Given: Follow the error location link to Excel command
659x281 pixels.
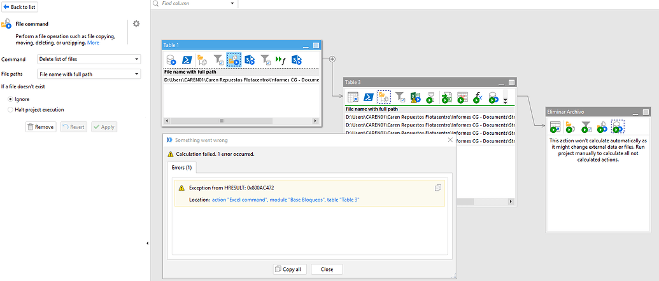Looking at the screenshot, I should pos(285,200).
